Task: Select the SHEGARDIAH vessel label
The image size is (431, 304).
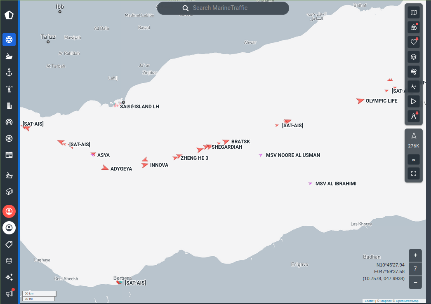Action: [227, 147]
